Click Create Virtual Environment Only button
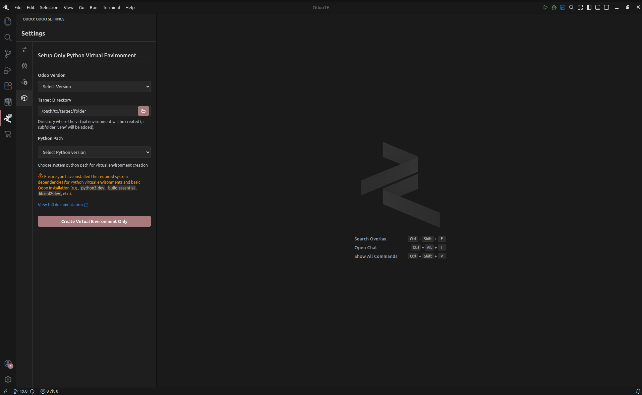Image resolution: width=642 pixels, height=395 pixels. [x=94, y=221]
